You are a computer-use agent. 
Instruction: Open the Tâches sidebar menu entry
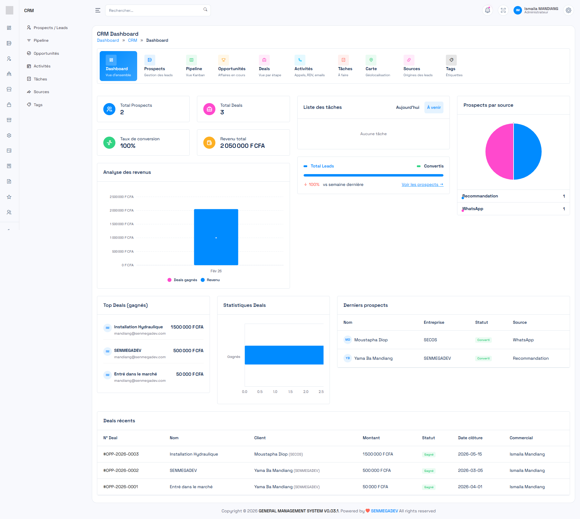40,79
